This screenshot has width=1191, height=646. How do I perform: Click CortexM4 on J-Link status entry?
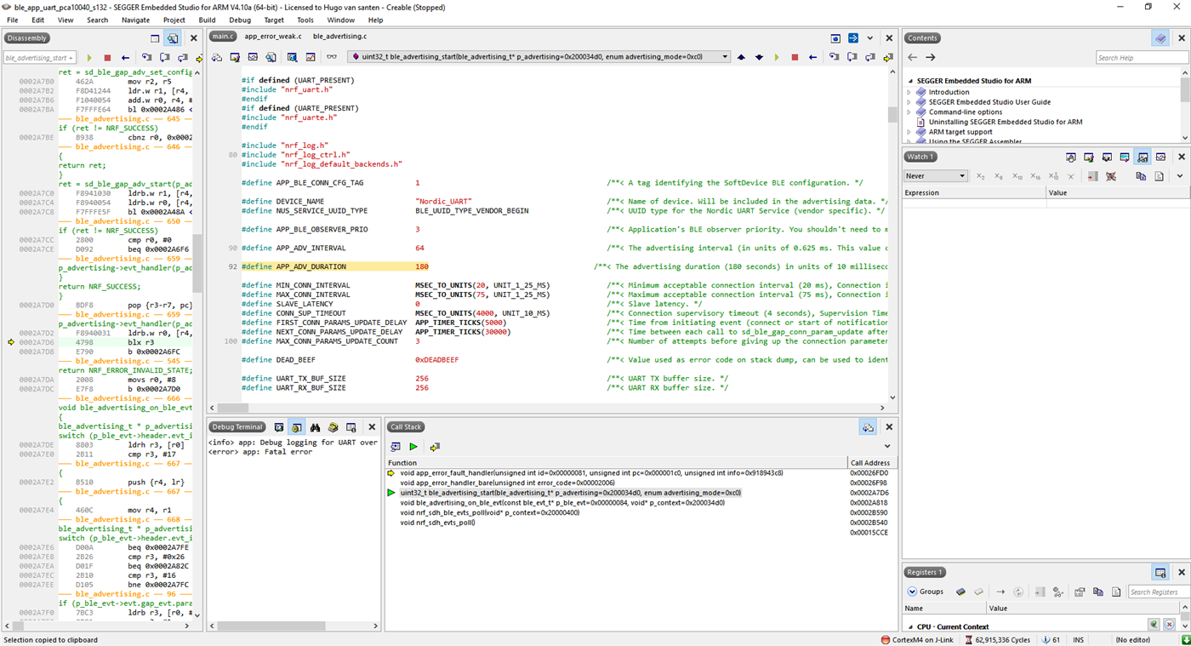click(917, 639)
